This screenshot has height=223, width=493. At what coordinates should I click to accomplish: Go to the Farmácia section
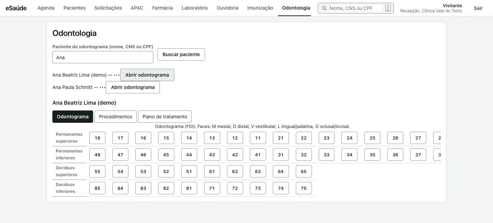(x=162, y=8)
